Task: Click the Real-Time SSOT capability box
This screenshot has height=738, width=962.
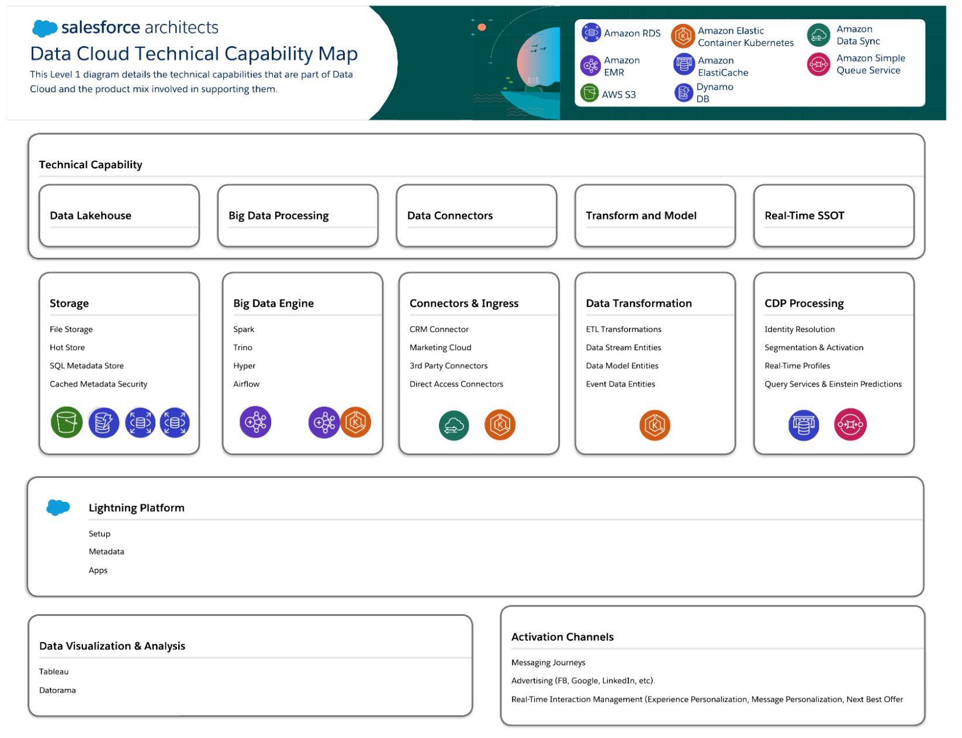Action: [x=833, y=216]
